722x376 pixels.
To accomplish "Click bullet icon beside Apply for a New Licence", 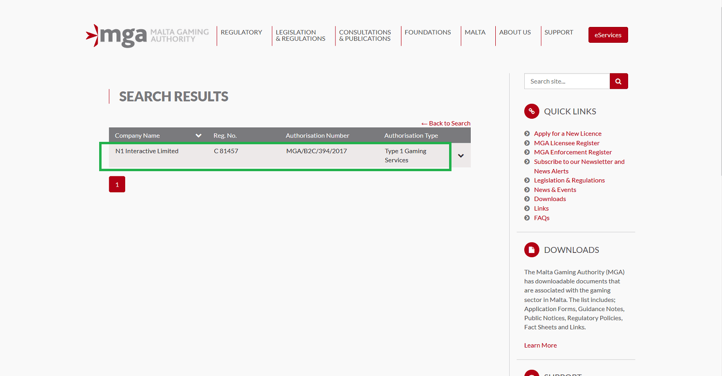I will (x=527, y=134).
